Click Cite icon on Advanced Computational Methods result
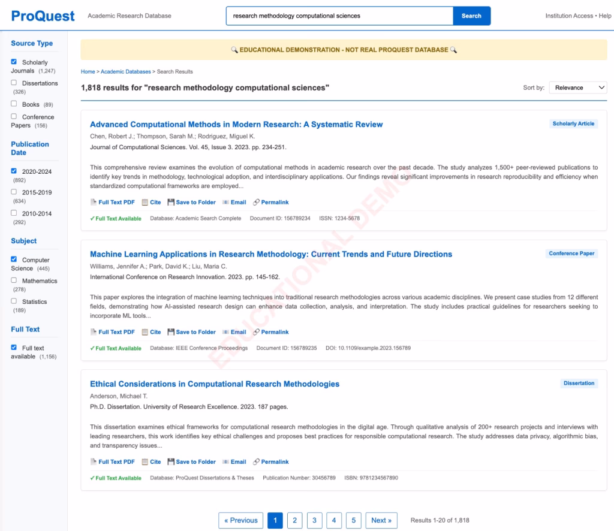This screenshot has width=614, height=531. [x=145, y=203]
